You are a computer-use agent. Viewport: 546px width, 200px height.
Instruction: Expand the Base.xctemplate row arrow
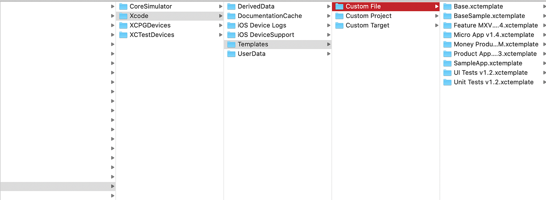coord(544,7)
